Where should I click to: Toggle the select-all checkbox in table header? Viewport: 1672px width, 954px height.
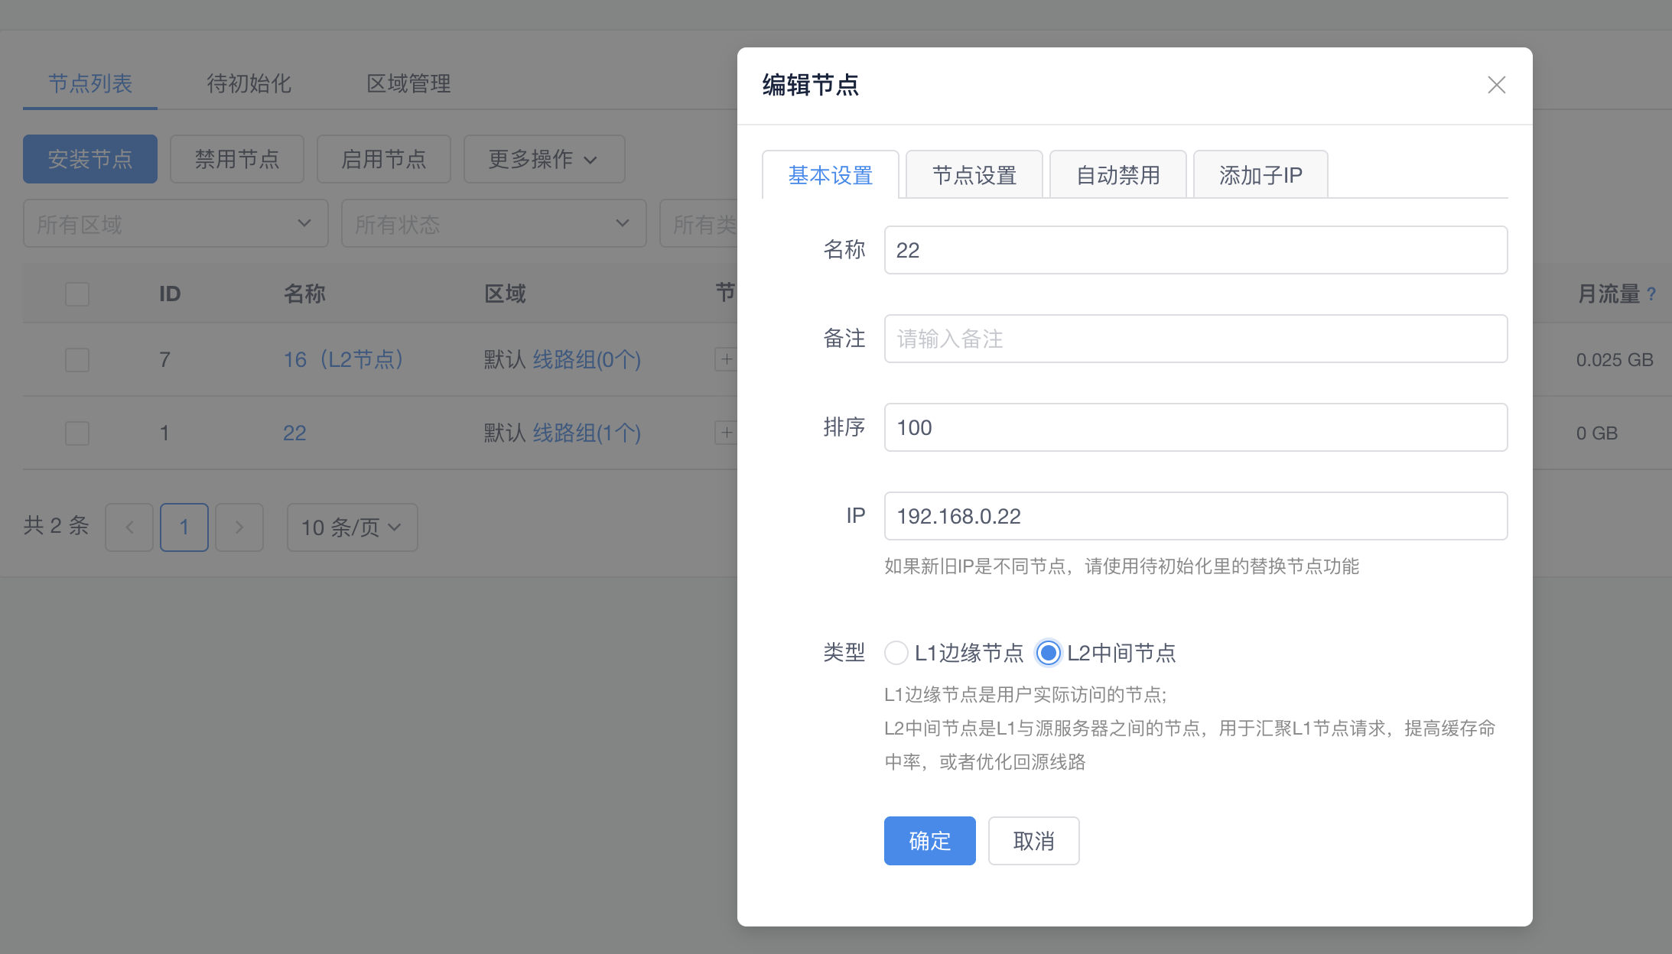point(77,294)
